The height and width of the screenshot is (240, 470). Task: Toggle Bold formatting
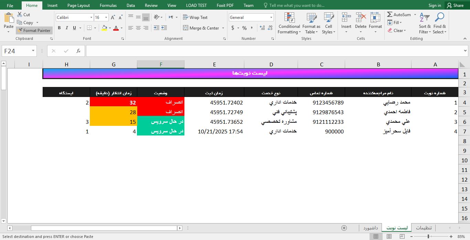(x=59, y=28)
